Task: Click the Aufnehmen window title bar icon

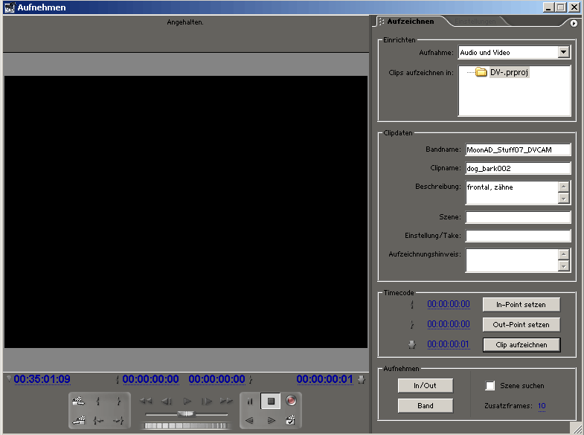Action: point(9,7)
